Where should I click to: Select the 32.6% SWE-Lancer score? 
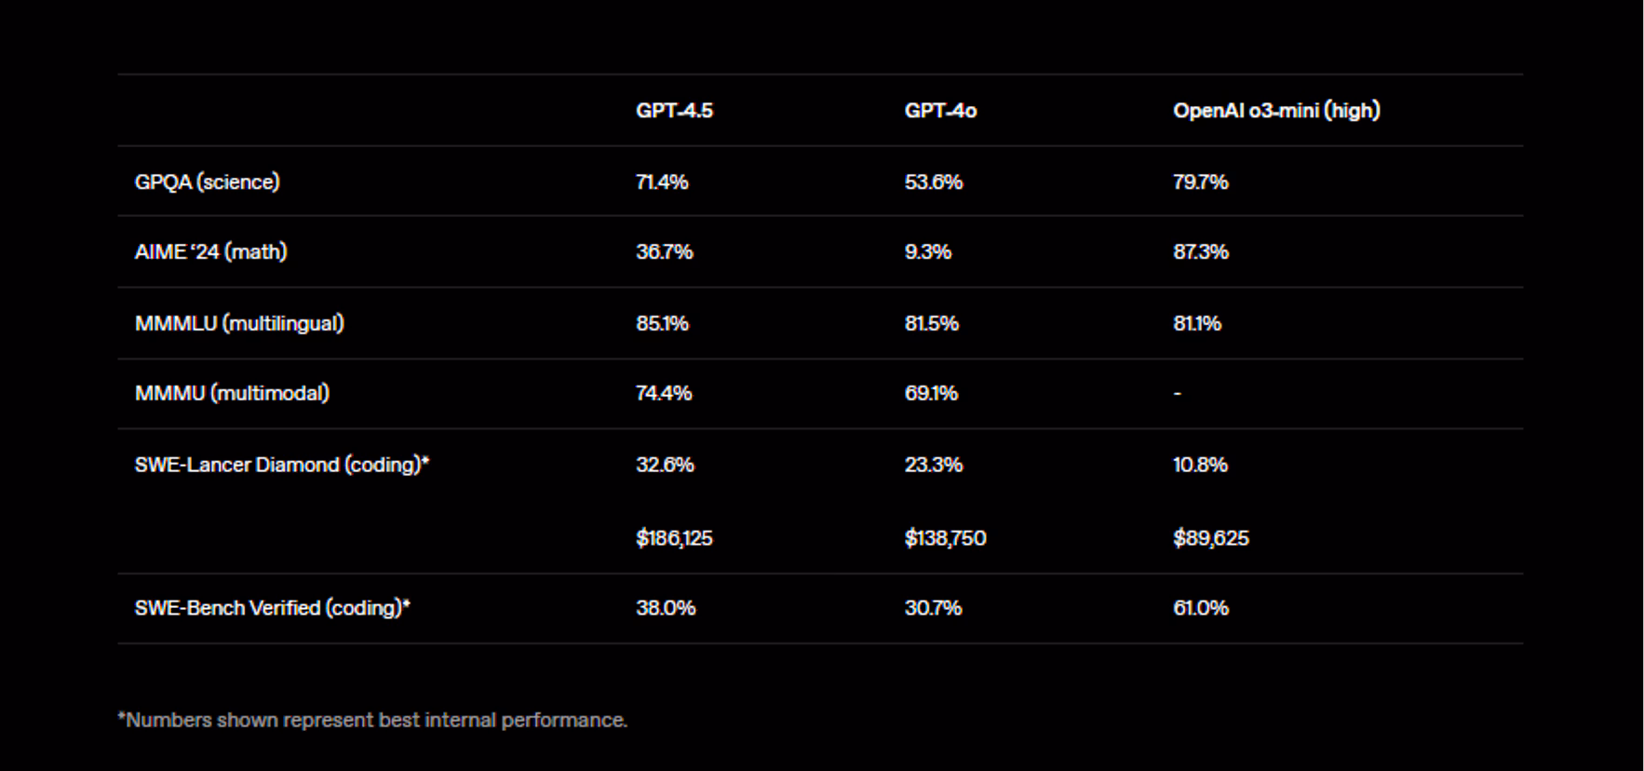pyautogui.click(x=665, y=465)
